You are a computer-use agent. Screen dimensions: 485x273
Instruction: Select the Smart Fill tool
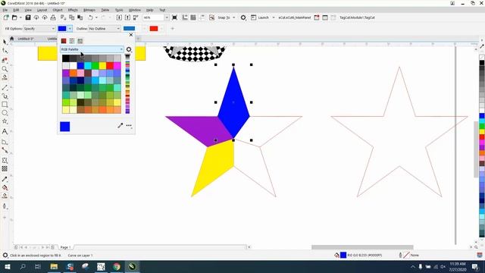[5, 196]
